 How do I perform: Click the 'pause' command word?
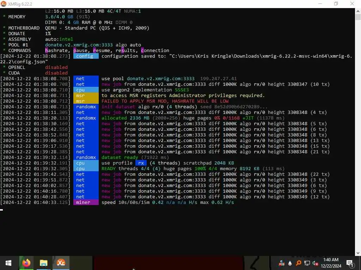click(x=80, y=51)
